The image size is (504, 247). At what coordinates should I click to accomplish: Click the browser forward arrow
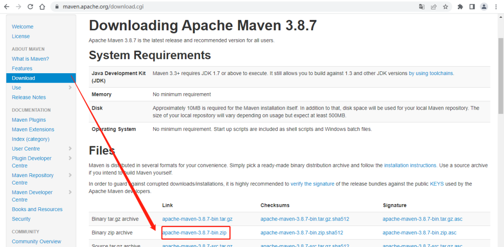pyautogui.click(x=19, y=7)
